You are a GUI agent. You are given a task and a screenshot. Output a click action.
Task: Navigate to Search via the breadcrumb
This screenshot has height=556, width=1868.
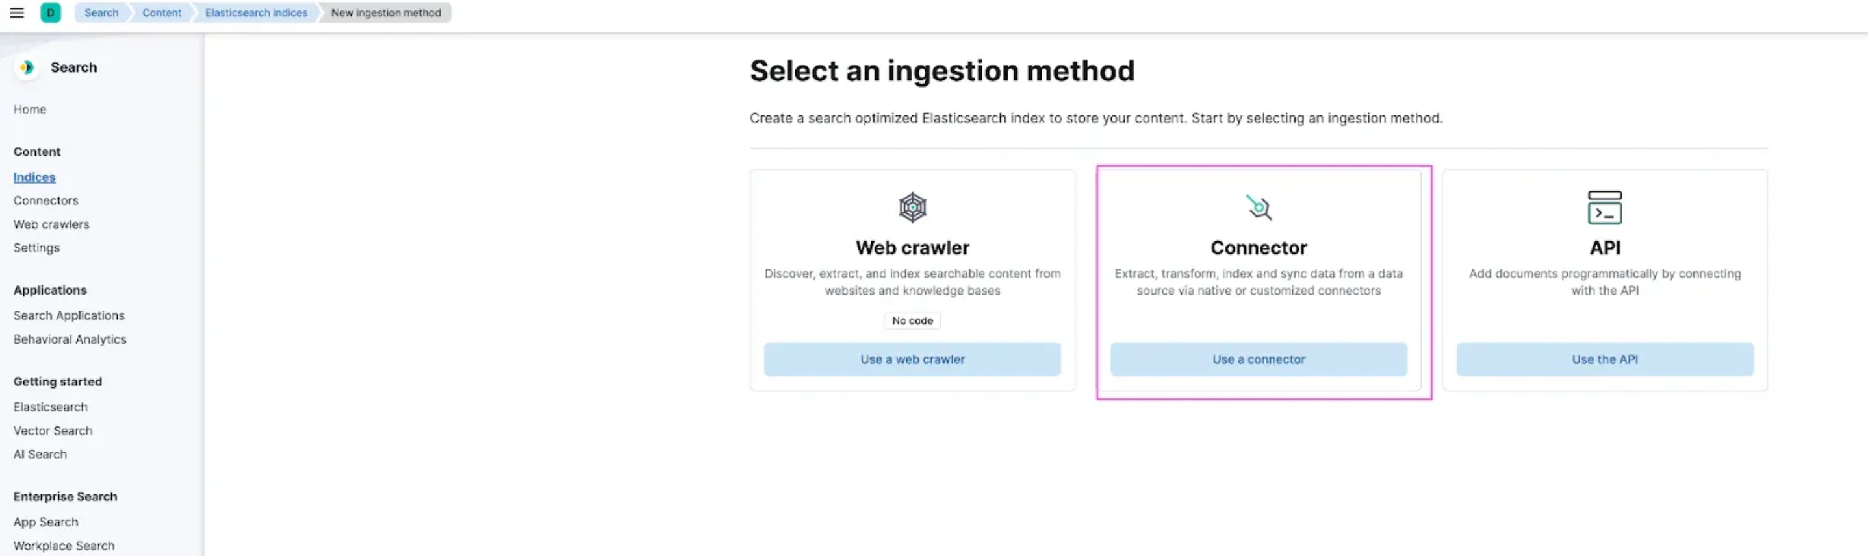coord(101,12)
